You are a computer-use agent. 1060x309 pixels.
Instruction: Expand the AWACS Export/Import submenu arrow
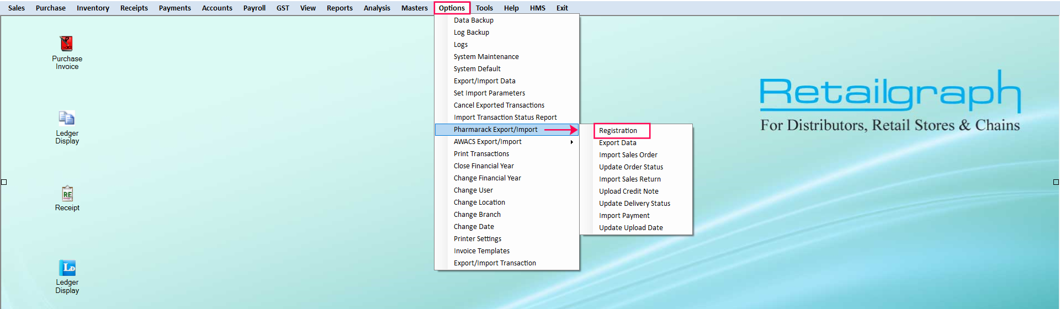coord(571,142)
